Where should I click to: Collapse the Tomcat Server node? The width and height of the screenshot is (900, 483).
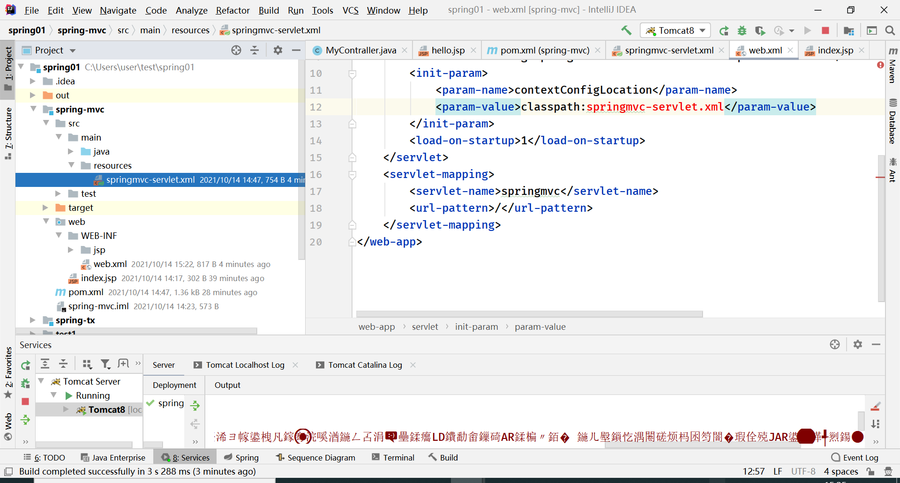[x=41, y=381]
